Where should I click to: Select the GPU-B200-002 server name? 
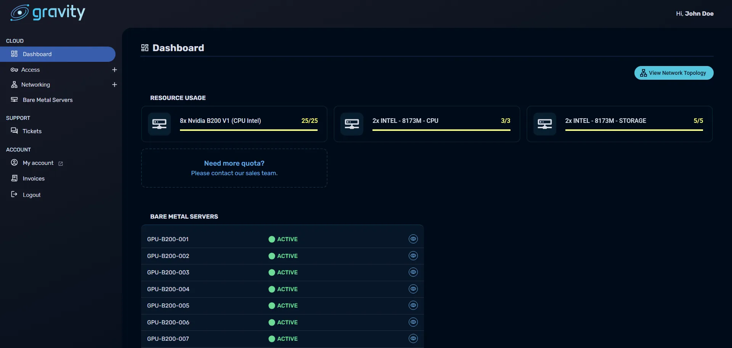168,256
